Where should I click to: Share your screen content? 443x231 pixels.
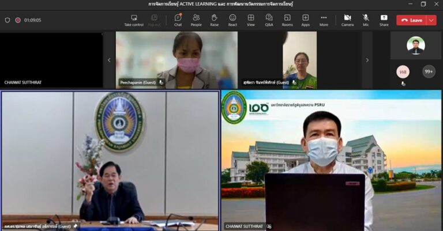(384, 20)
